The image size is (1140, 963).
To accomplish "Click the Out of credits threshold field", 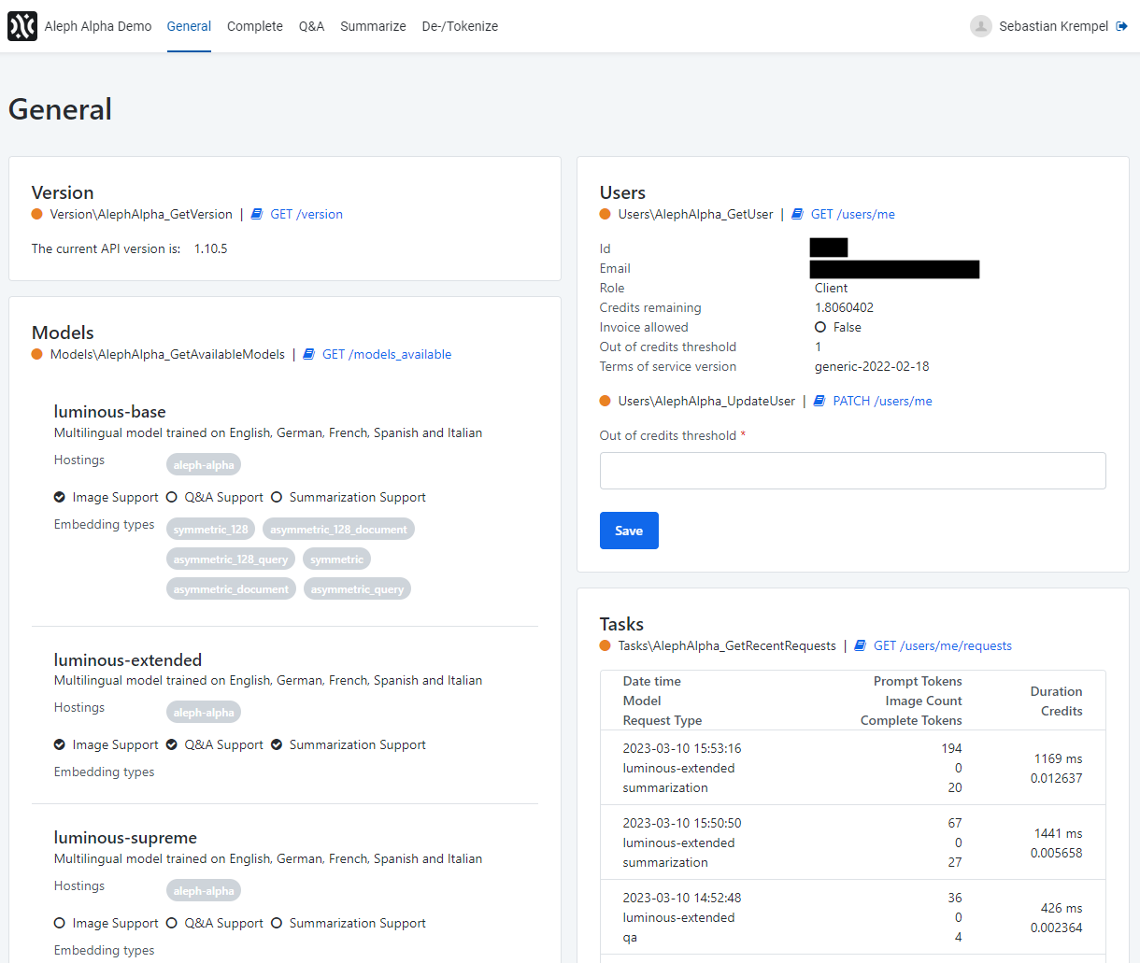I will coord(852,471).
